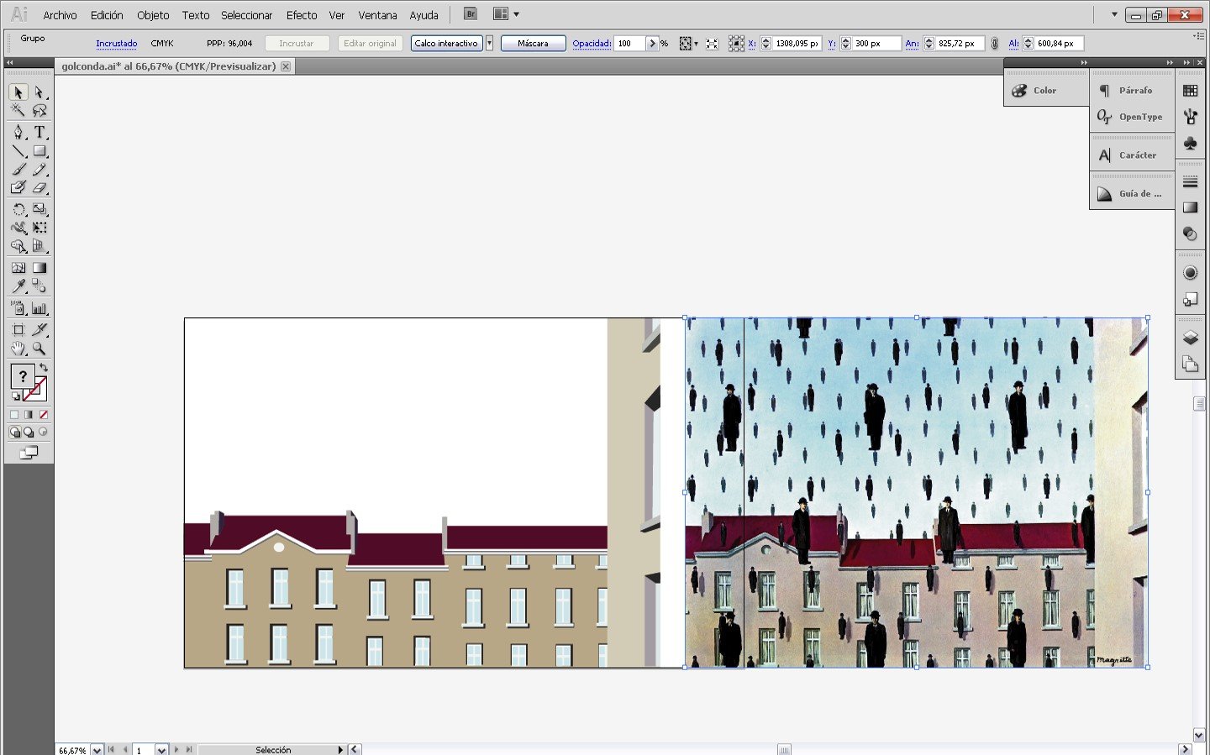Image resolution: width=1210 pixels, height=755 pixels.
Task: Select the Warp tool
Action: tap(18, 228)
